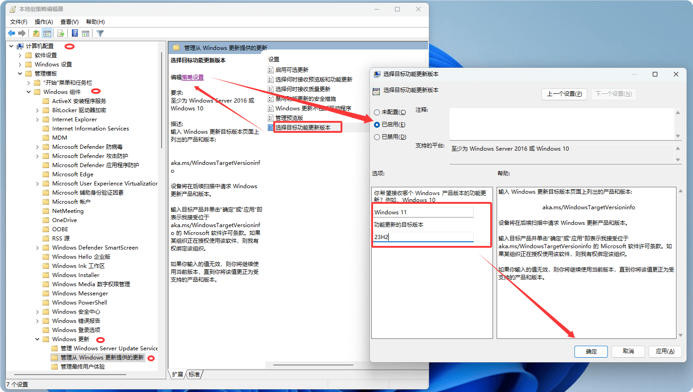Collapse the Windows 组件 tree node

[29, 92]
